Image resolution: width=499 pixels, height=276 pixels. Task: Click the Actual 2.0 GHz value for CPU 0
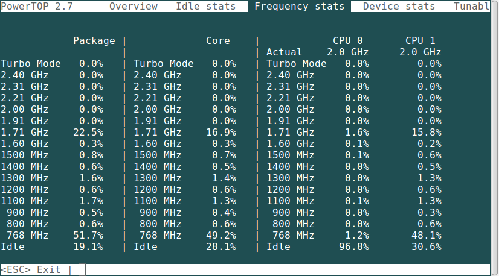tap(348, 52)
